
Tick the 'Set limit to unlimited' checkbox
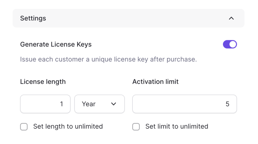(x=136, y=127)
